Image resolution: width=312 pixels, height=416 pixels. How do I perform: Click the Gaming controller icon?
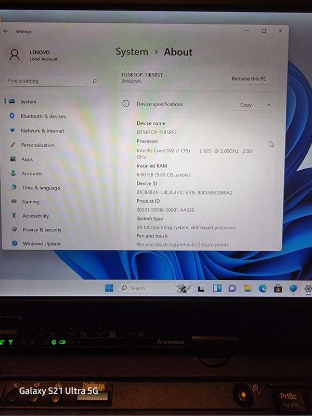click(x=14, y=201)
